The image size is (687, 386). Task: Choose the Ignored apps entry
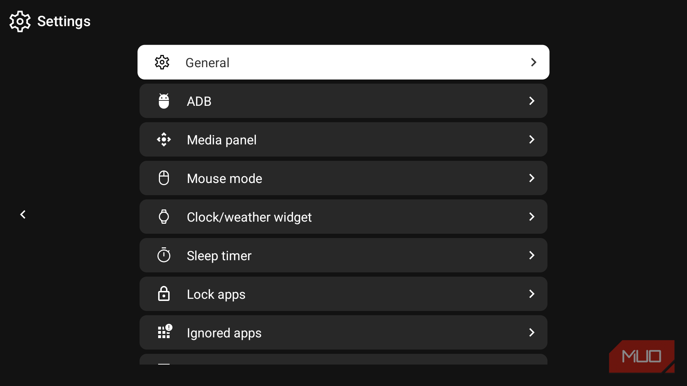click(343, 332)
